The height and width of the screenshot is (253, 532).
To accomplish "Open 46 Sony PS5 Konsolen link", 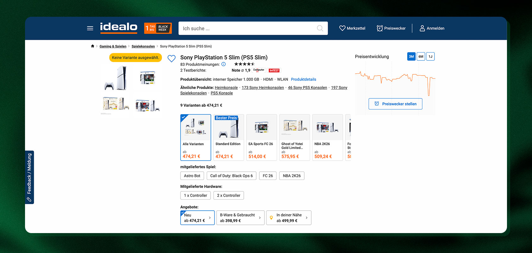I will click(x=307, y=88).
